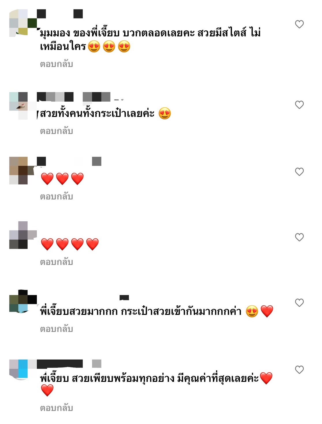Reply (ตอบกลับ) to the three hearts comment
This screenshot has width=322, height=424.
pyautogui.click(x=56, y=196)
